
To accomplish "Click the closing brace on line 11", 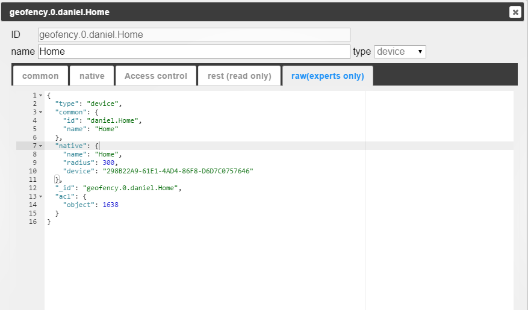I will [x=57, y=179].
